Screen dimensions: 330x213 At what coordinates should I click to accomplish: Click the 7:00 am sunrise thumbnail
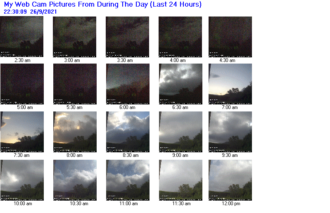point(230,84)
